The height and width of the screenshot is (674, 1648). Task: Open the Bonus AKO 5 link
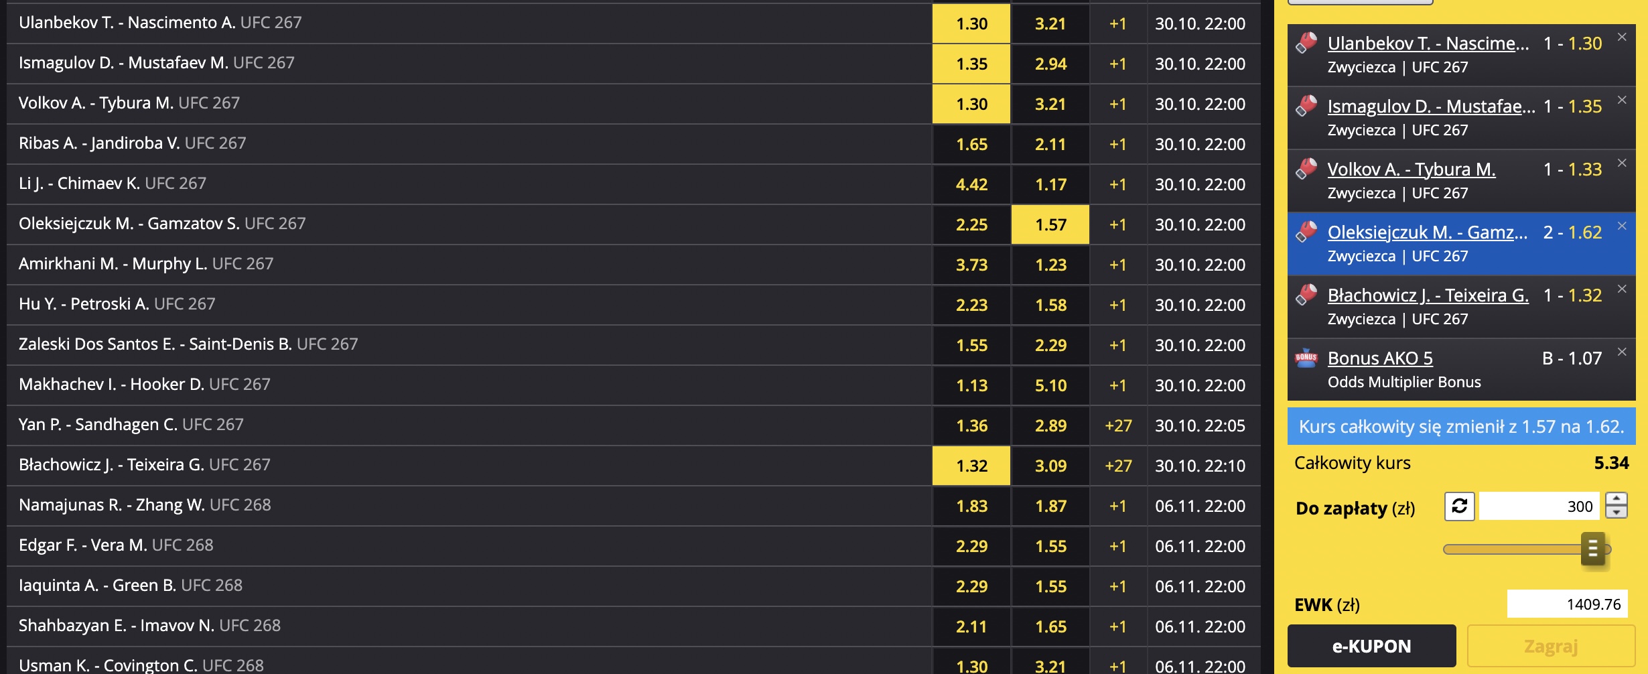coord(1380,358)
